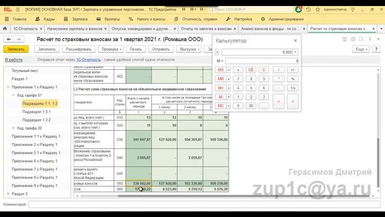Expand the Раздел 3 tree node

coord(8,194)
